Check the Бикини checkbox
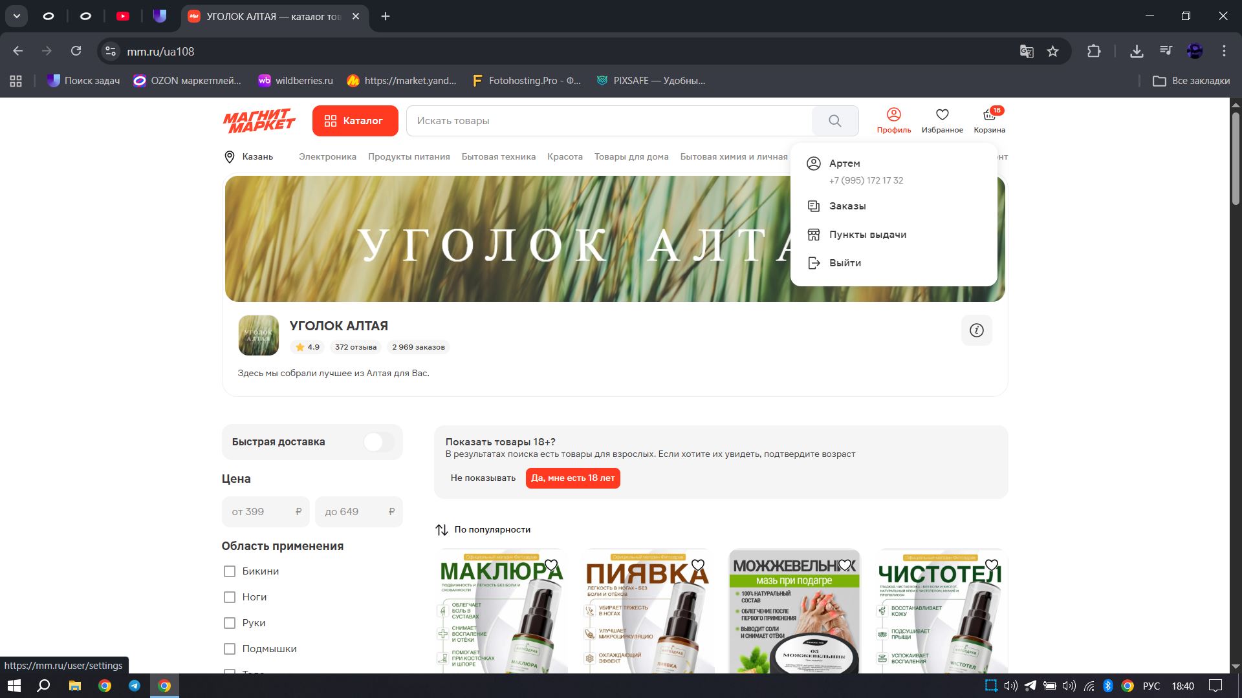Screen dimensions: 1242x698 point(230,571)
